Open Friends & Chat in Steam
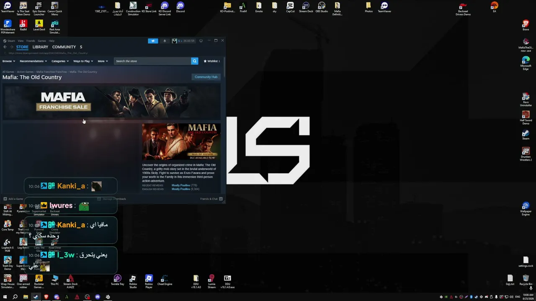This screenshot has width=536, height=301. coord(211,199)
